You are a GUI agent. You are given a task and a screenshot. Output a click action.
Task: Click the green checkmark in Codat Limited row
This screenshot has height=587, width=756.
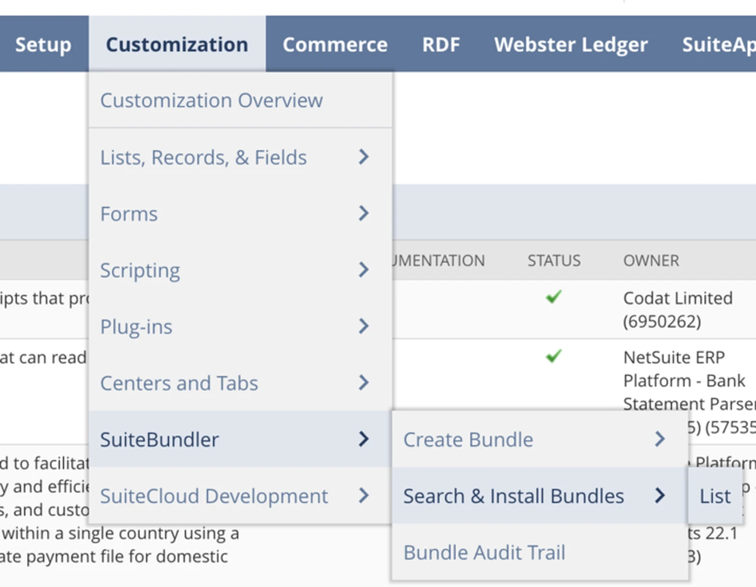[554, 296]
